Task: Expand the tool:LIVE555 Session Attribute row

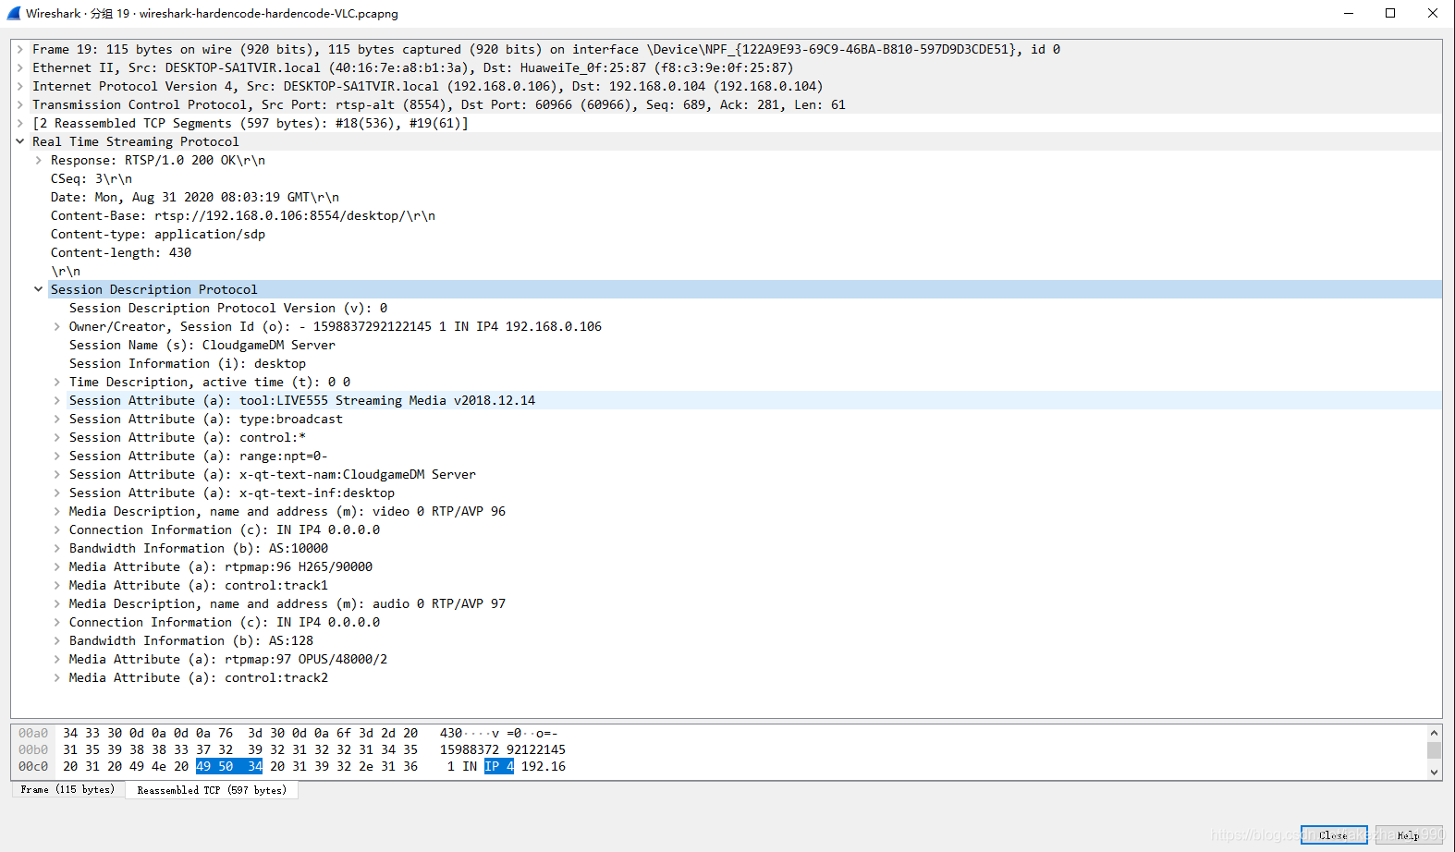Action: [57, 400]
